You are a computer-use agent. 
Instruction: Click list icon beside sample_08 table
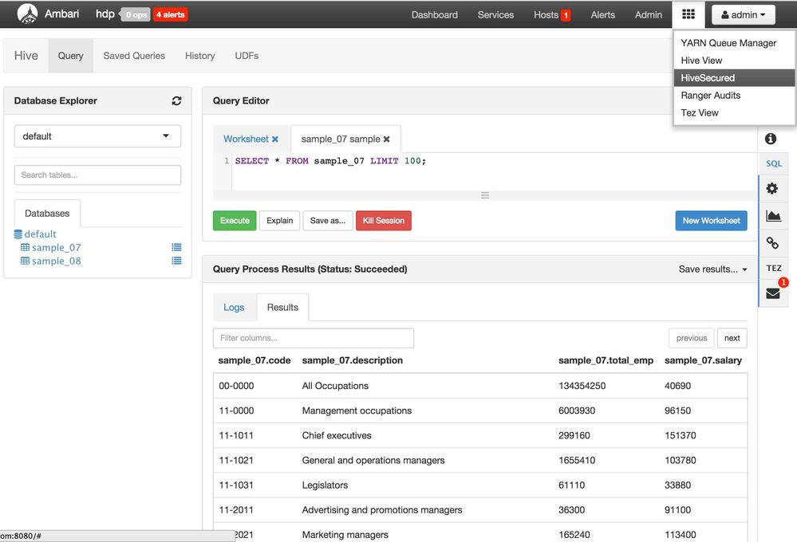click(x=176, y=261)
